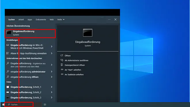Select Aliase für App-Ausführung verwalten

pyautogui.click(x=29, y=53)
